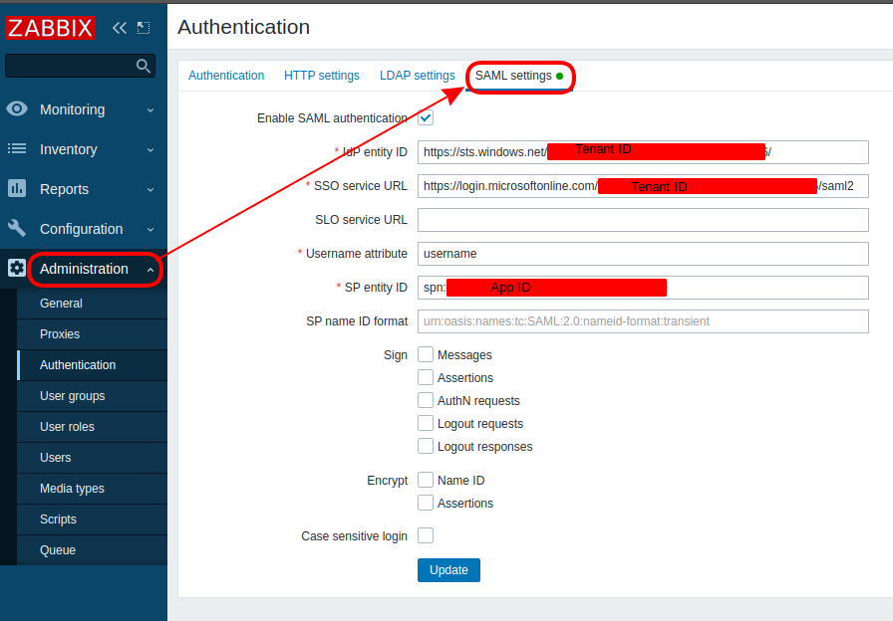Screen dimensions: 893x621
Task: Click the ZABBIX logo
Action: (50, 28)
